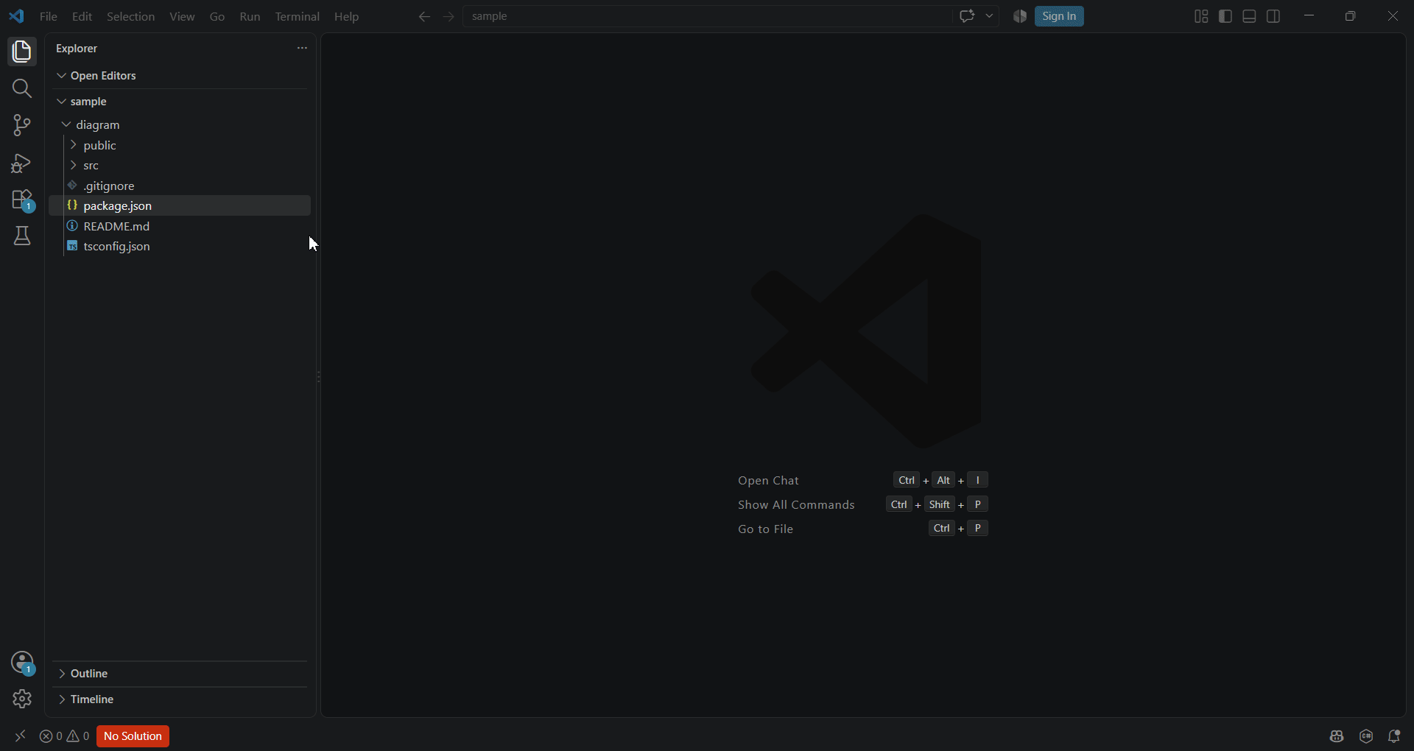Expand the Outline section

(180, 674)
